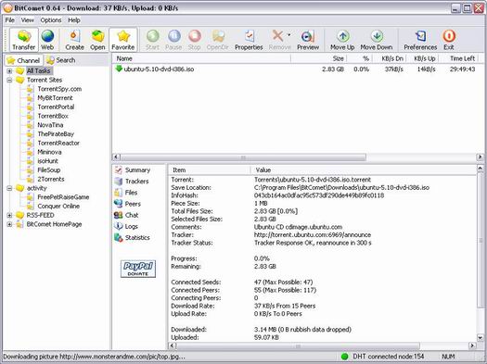
Task: Open TorrentReactor site
Action: tap(58, 143)
